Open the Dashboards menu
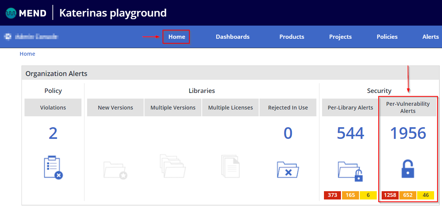 pyautogui.click(x=232, y=37)
